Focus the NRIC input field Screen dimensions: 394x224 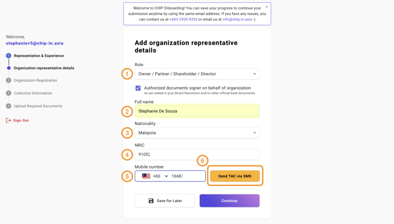coord(197,155)
